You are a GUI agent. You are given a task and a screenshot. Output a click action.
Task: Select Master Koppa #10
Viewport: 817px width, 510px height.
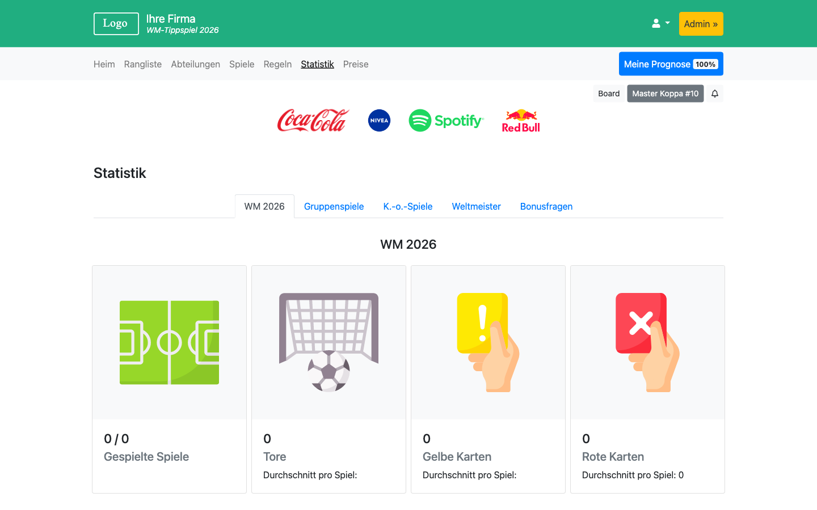point(665,93)
